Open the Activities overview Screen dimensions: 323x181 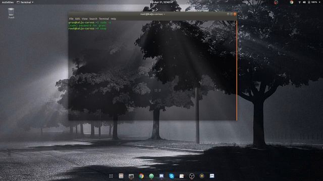(8, 2)
